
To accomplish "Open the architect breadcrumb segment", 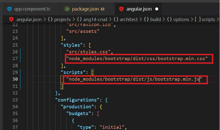I will (129, 20).
